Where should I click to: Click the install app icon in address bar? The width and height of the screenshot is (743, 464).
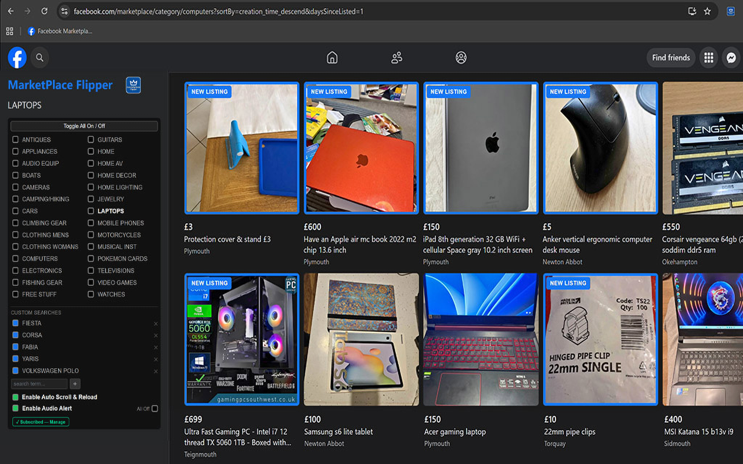click(692, 11)
